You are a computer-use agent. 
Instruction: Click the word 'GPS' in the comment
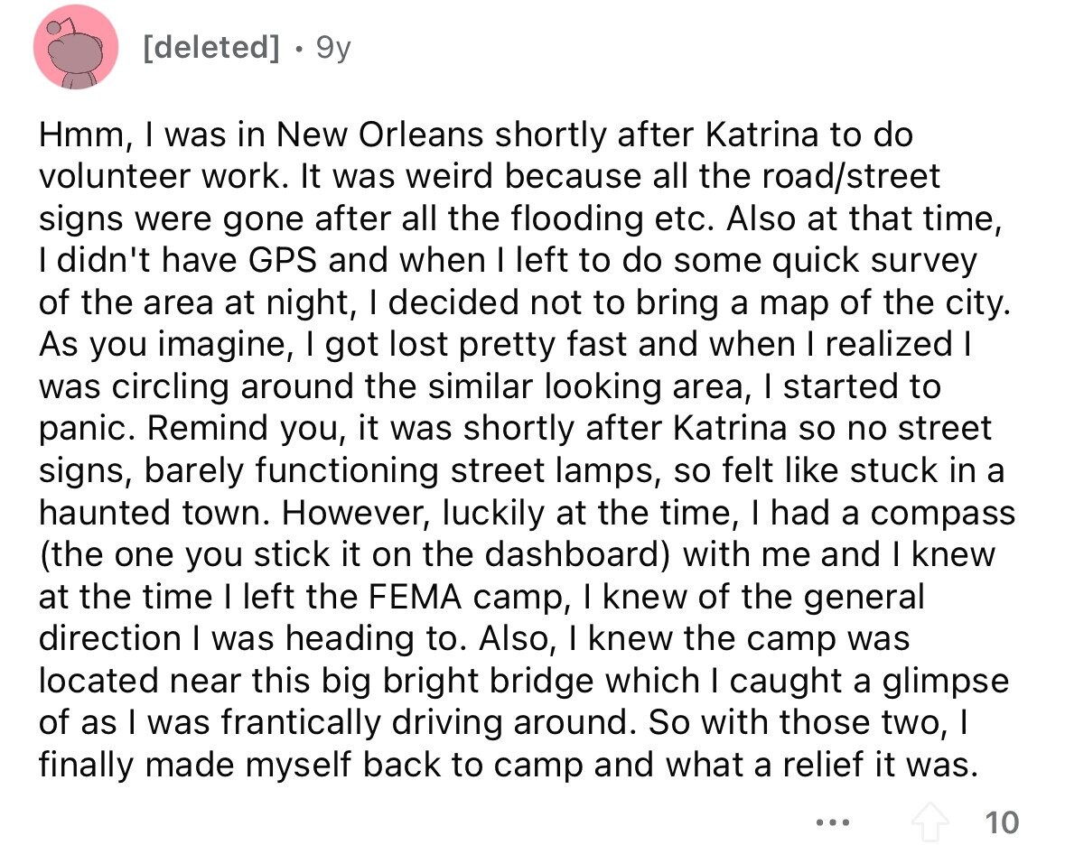point(284,261)
